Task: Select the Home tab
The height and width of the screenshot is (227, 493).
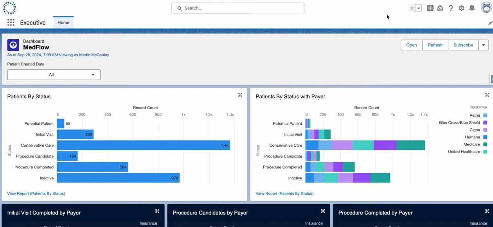Action: [63, 23]
